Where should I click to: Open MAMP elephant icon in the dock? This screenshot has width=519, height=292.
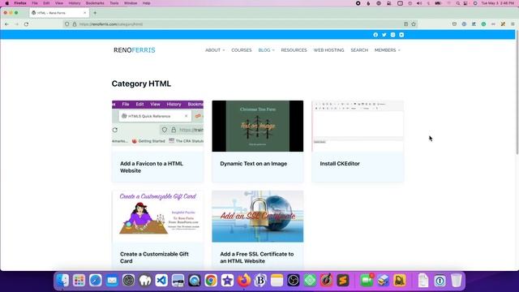coord(145,281)
